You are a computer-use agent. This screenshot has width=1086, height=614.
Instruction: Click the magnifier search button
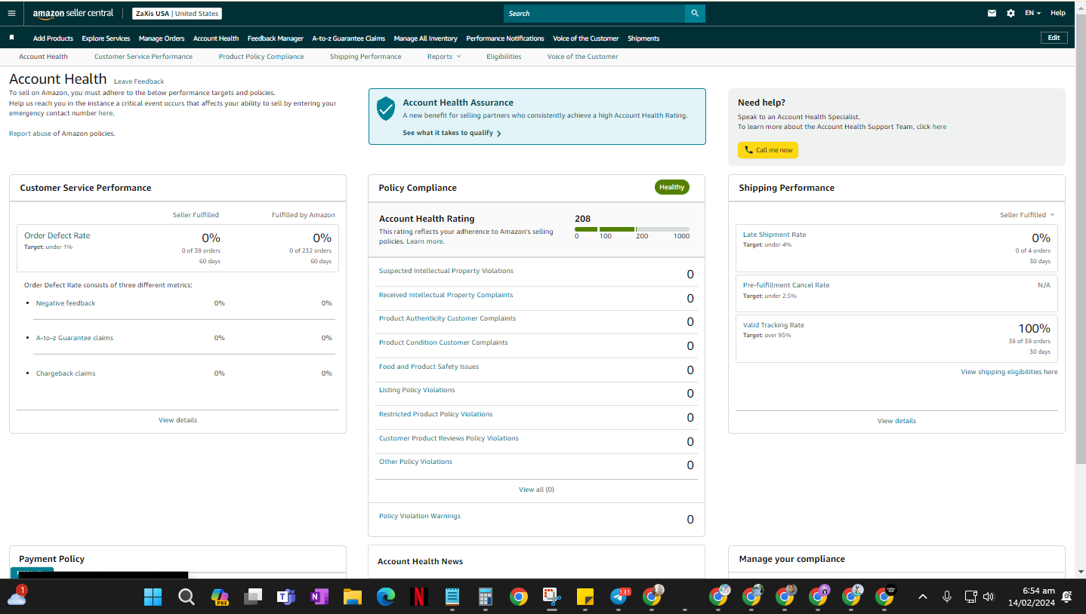695,14
